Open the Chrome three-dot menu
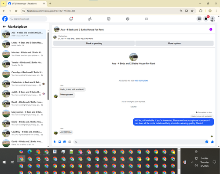The width and height of the screenshot is (220, 174). pyautogui.click(x=216, y=11)
